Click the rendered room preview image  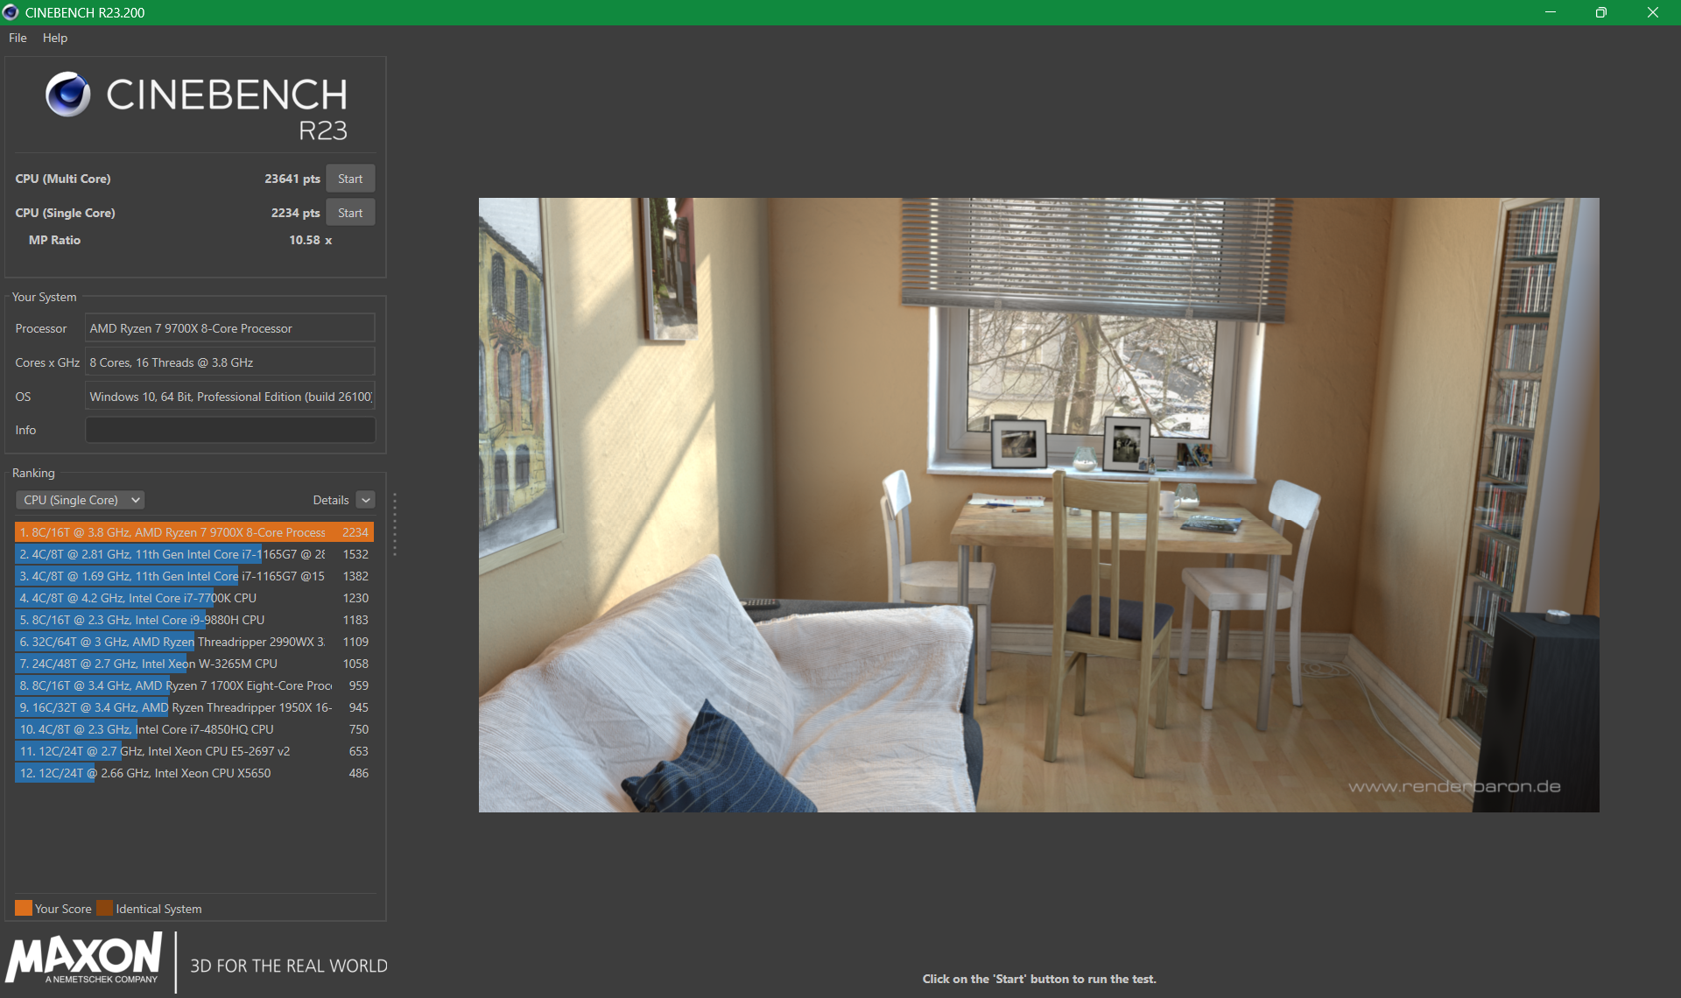1038,506
